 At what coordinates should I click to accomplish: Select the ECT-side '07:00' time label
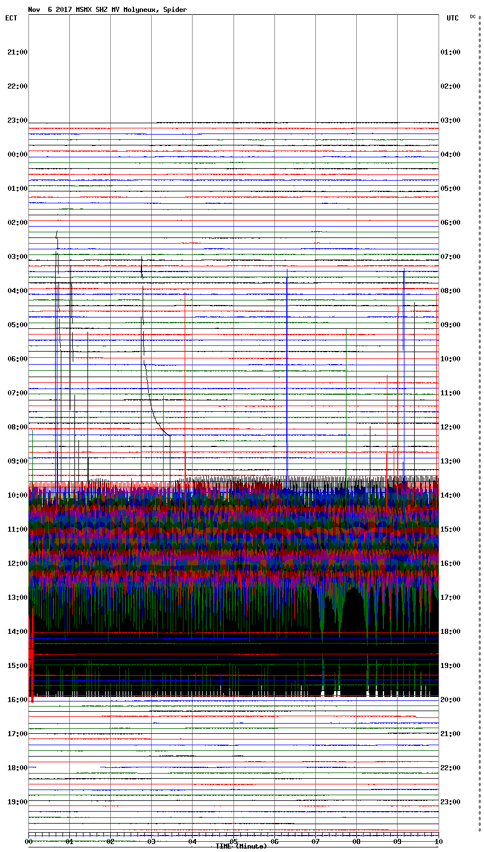click(18, 393)
